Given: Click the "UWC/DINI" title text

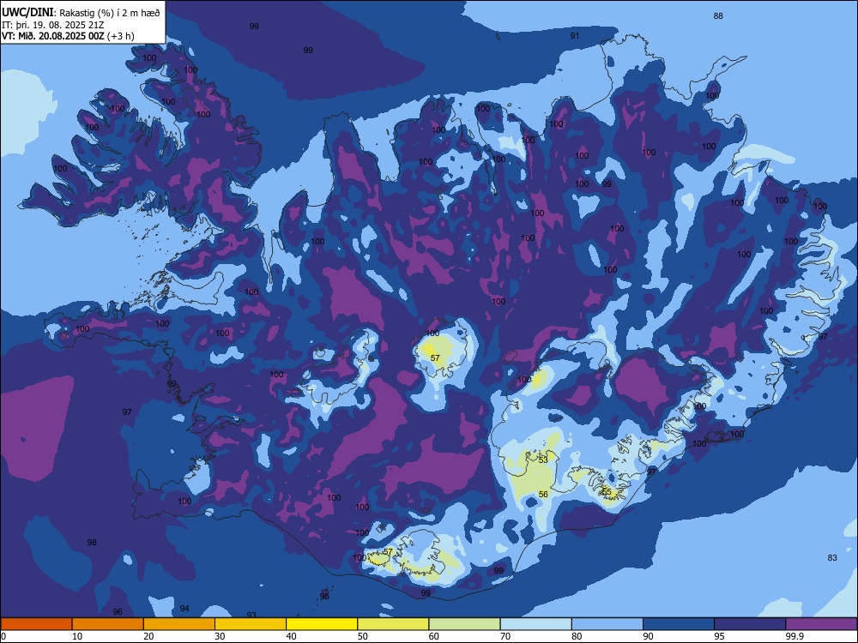Looking at the screenshot, I should (x=27, y=12).
